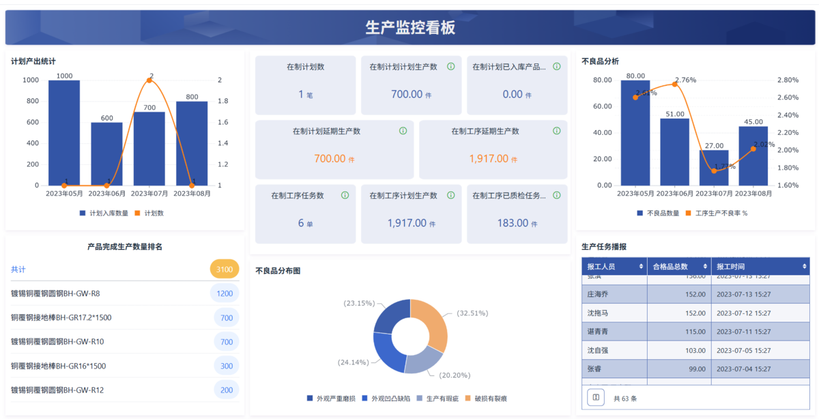Screen dimensions: 819x419
Task: Click the 0.00 件 value card
Action: 517,85
